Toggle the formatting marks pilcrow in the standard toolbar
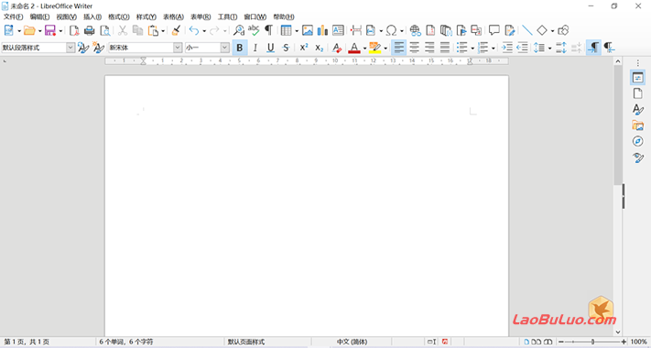 click(268, 30)
